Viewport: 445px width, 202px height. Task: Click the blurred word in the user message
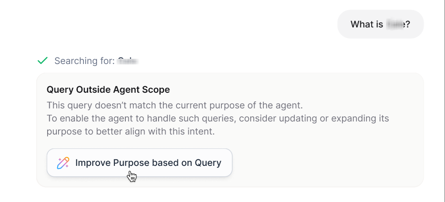coord(394,24)
